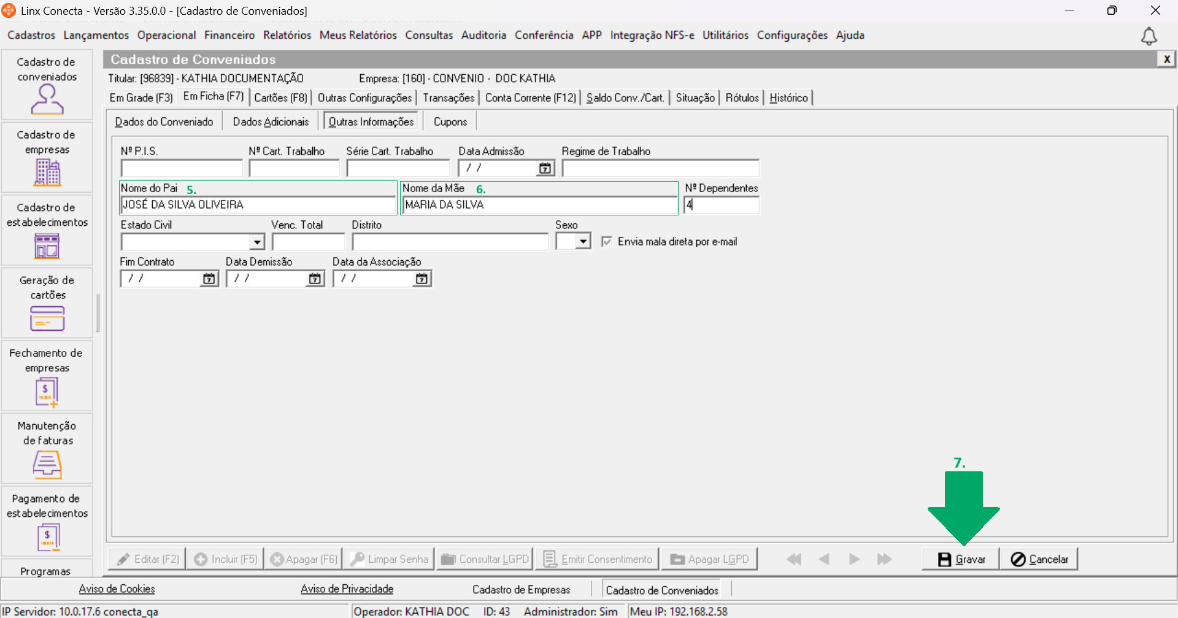Click the Nº P.I.S. field

(x=182, y=168)
